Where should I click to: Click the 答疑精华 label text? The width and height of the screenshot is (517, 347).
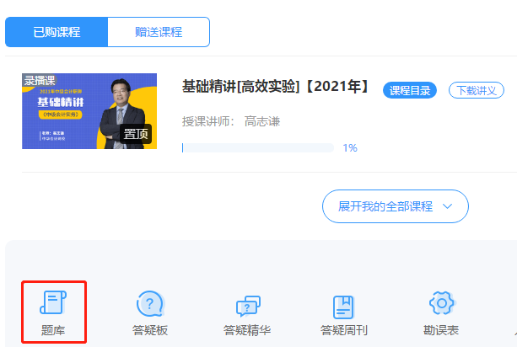point(247,330)
